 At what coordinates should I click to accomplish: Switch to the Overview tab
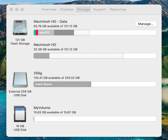(x=49, y=9)
